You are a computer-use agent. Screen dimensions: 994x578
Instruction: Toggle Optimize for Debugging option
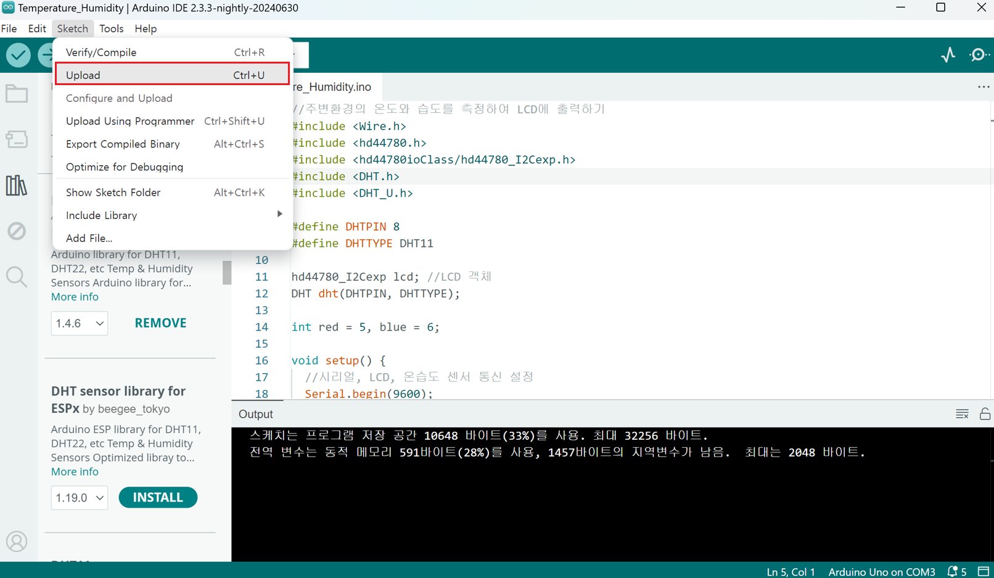coord(172,167)
